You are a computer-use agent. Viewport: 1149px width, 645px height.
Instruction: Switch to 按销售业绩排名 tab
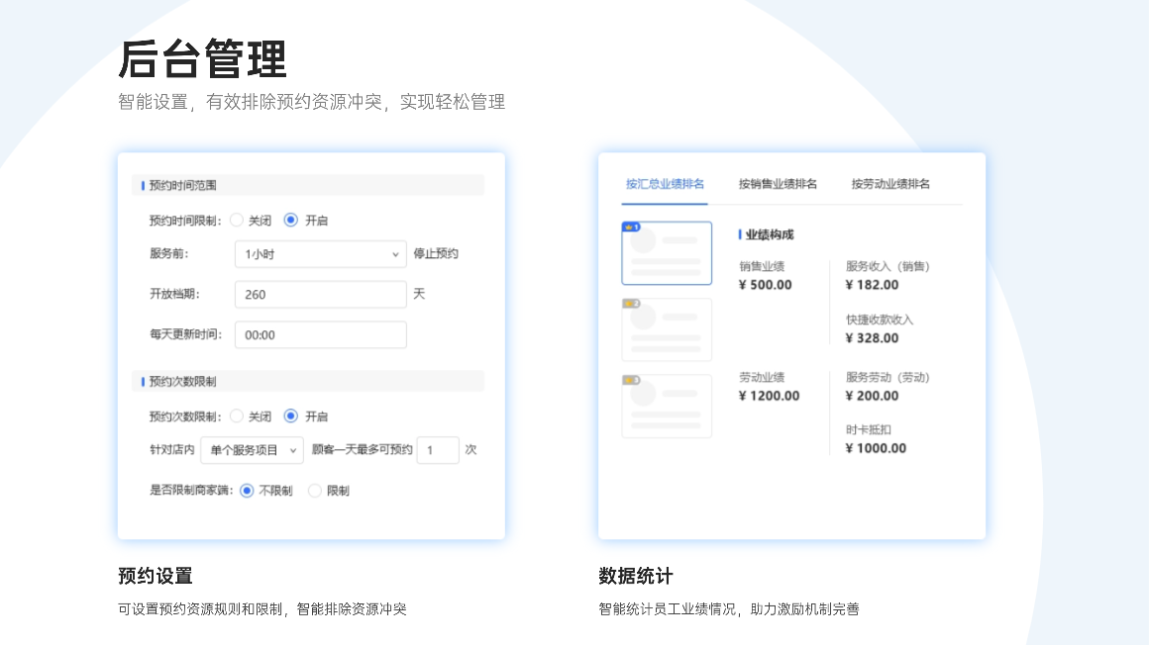(778, 184)
